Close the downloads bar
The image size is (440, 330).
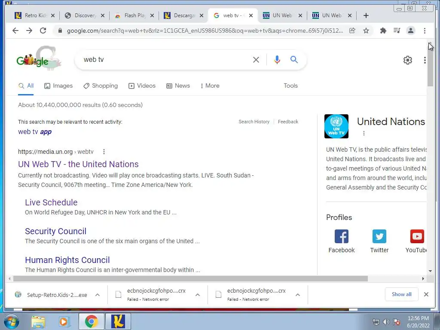(426, 294)
